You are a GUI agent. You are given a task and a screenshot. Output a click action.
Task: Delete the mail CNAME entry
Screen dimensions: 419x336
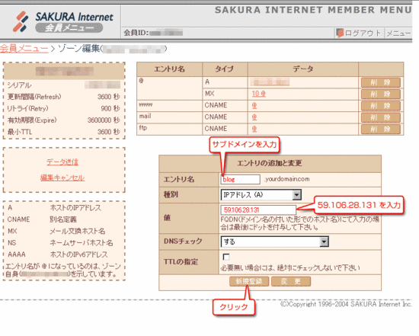point(380,117)
